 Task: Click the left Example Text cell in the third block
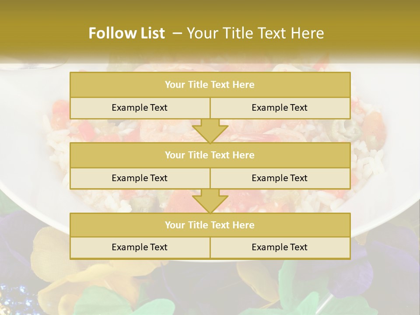coord(140,248)
